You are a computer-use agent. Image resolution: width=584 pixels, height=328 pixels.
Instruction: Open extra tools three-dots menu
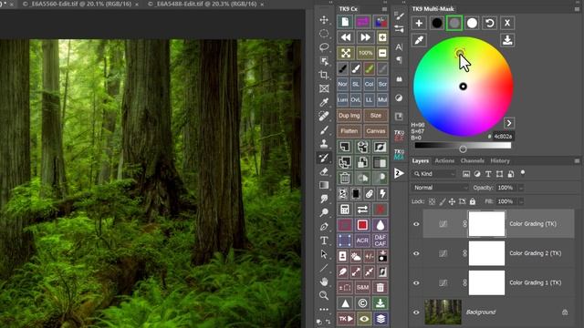coord(324,309)
